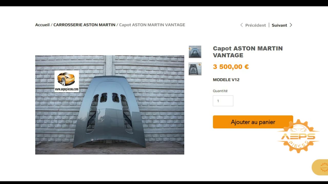Screen dimensions: 328x184
Task: Click the main hood product image
Action: (x=110, y=105)
